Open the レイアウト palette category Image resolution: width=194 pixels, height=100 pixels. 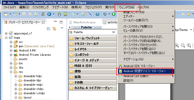point(92,49)
